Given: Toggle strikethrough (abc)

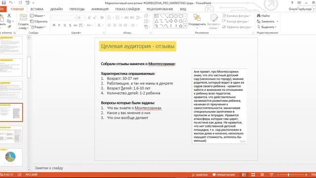Looking at the screenshot, I should point(76,25).
